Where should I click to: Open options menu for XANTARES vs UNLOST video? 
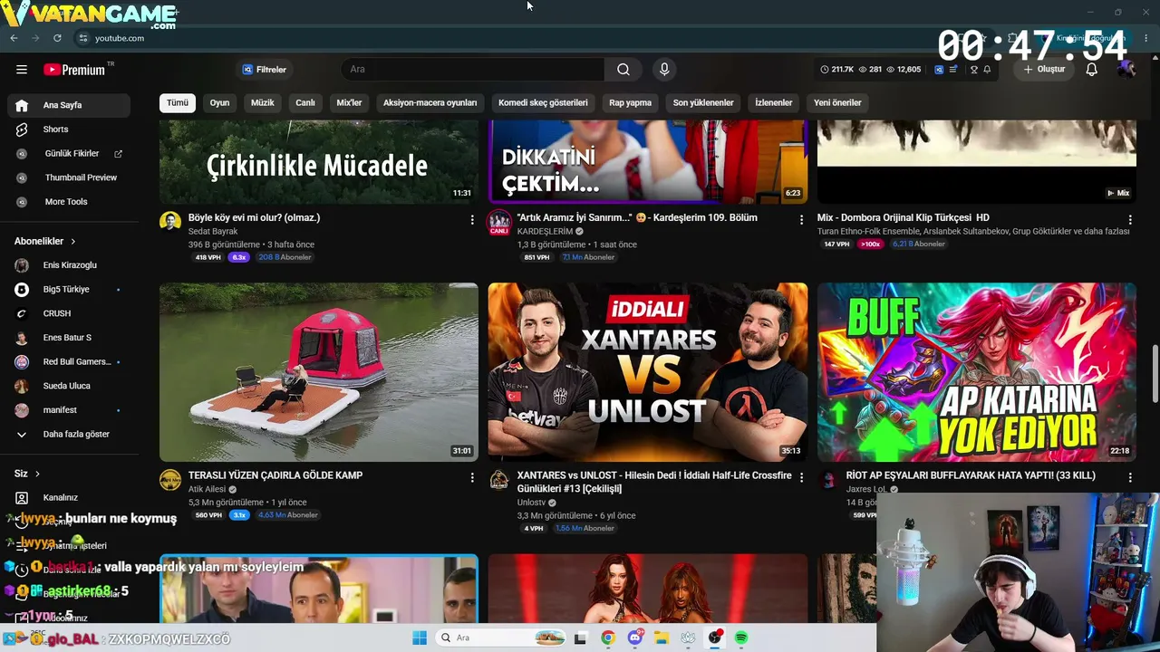pos(801,477)
